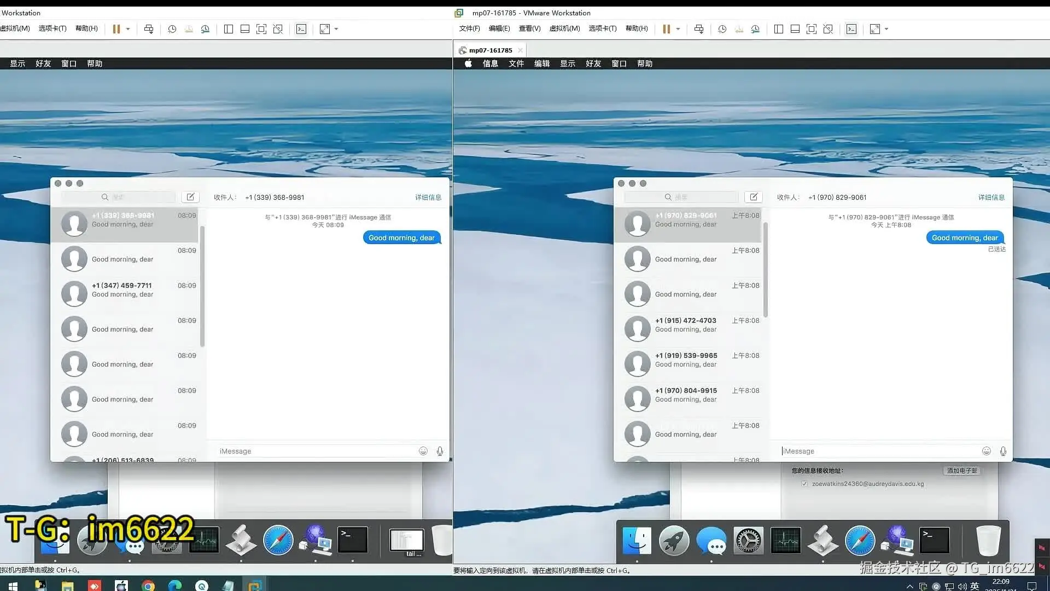Click 详细信息 link in right Messages window
This screenshot has width=1050, height=591.
click(x=991, y=198)
